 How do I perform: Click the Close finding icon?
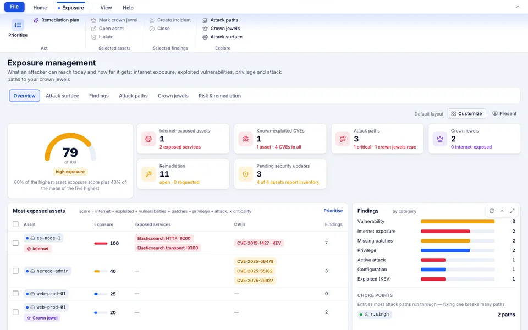point(152,29)
